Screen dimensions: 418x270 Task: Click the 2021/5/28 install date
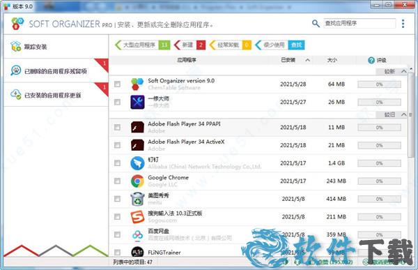(x=293, y=84)
